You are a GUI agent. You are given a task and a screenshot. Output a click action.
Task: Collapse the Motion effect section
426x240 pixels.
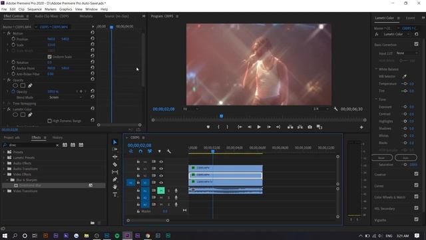click(5, 33)
